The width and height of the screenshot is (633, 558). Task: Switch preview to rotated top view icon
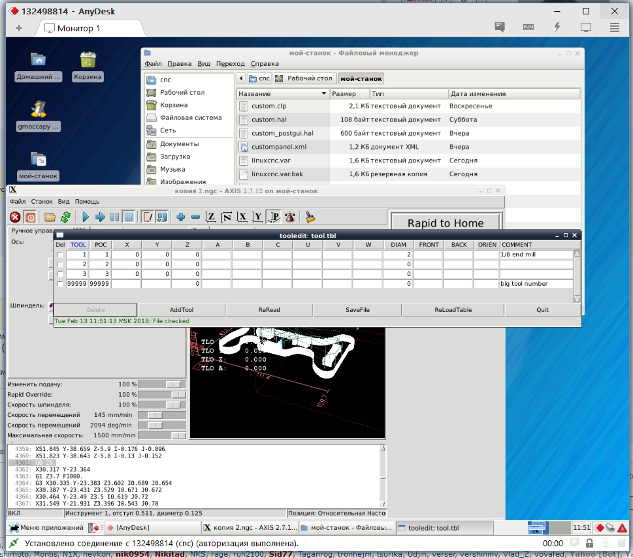click(x=227, y=217)
